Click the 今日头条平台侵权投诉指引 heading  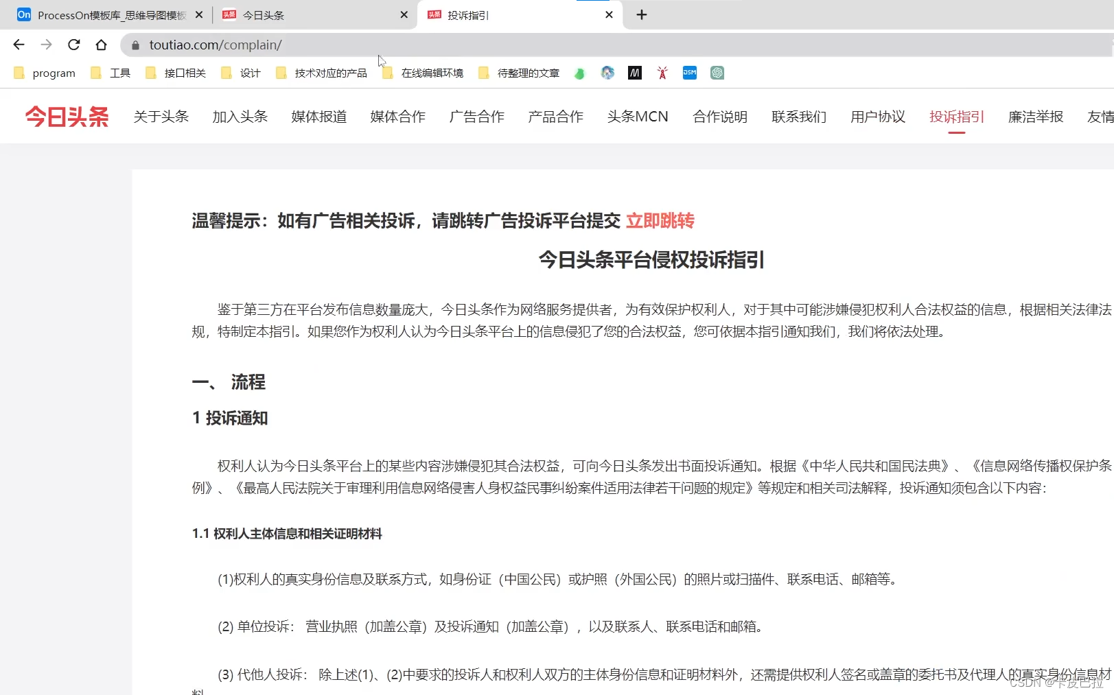(x=651, y=260)
